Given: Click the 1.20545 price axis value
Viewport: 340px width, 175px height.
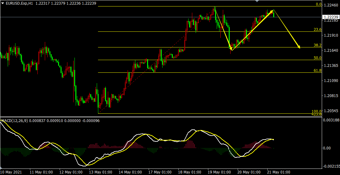Looking at the screenshot, I should [x=331, y=111].
